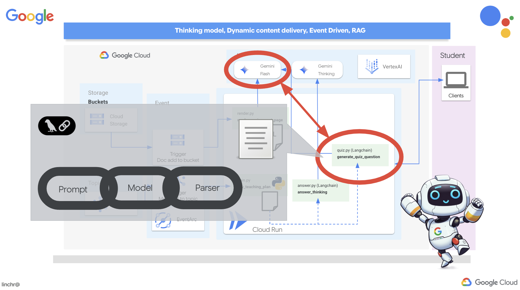Expand the Event section panel
This screenshot has width=520, height=290.
[162, 103]
